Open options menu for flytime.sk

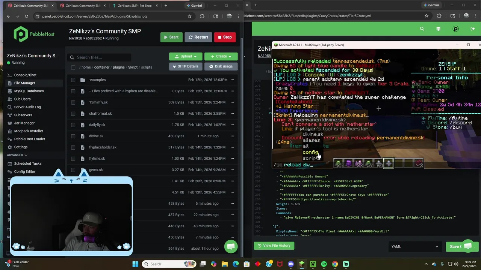coord(232,159)
